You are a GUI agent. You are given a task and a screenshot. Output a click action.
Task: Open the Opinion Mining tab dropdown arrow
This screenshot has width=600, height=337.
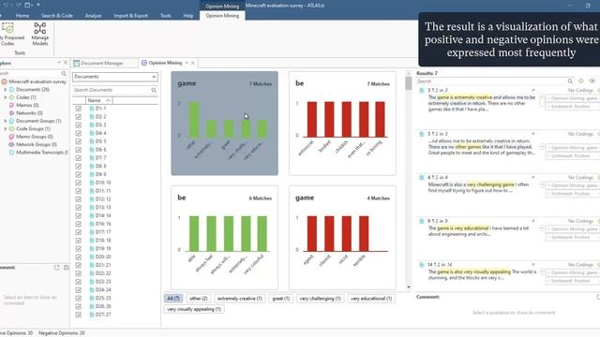tap(187, 63)
